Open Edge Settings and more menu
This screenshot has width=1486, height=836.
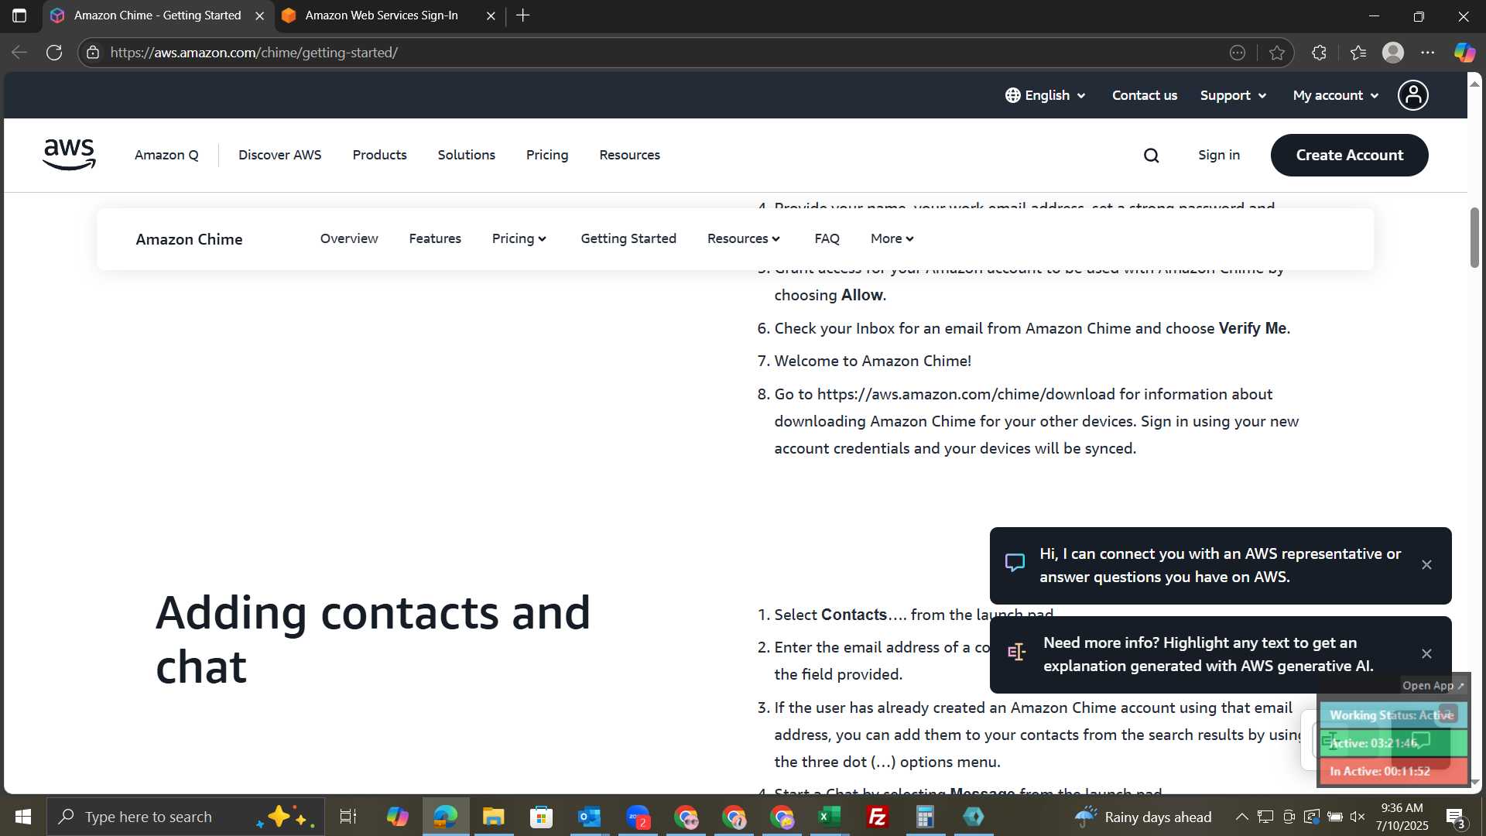pyautogui.click(x=1428, y=53)
